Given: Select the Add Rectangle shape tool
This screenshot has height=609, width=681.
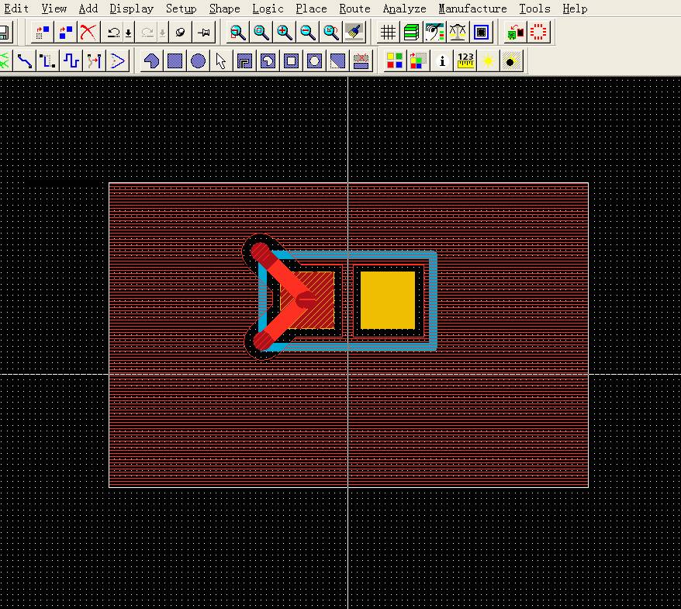Looking at the screenshot, I should click(x=175, y=61).
